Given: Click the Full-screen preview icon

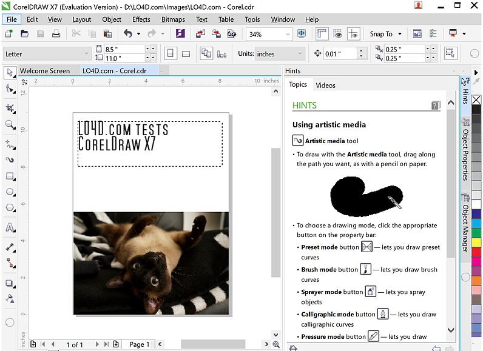Looking at the screenshot, I should 302,33.
